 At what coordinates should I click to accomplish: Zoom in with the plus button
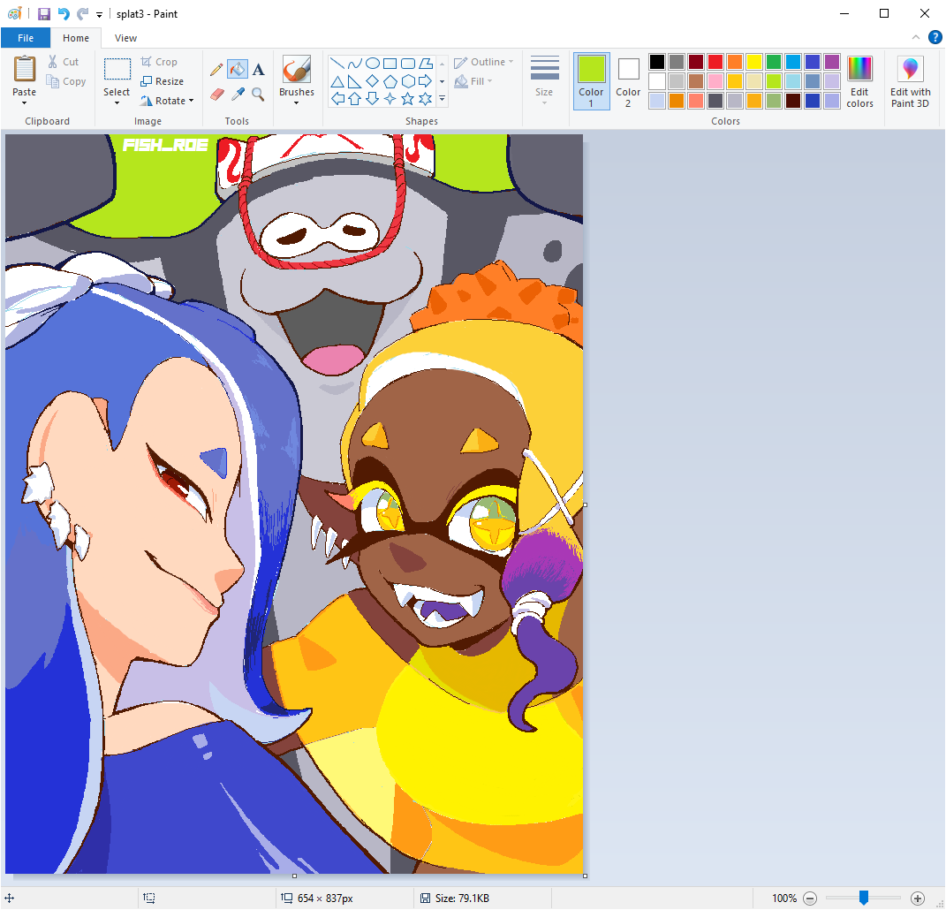(918, 899)
